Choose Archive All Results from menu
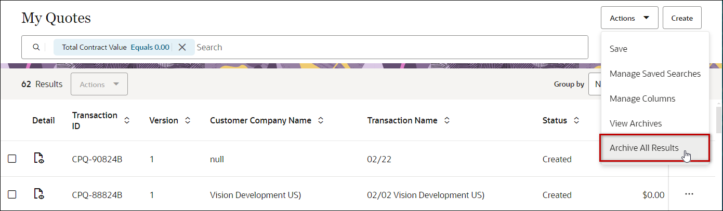 click(644, 148)
